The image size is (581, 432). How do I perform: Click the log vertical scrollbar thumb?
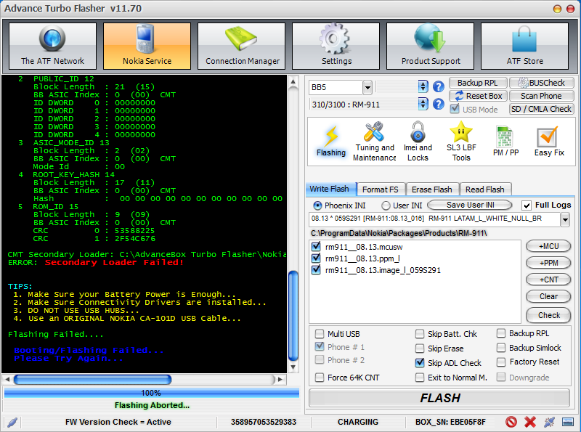point(293,316)
